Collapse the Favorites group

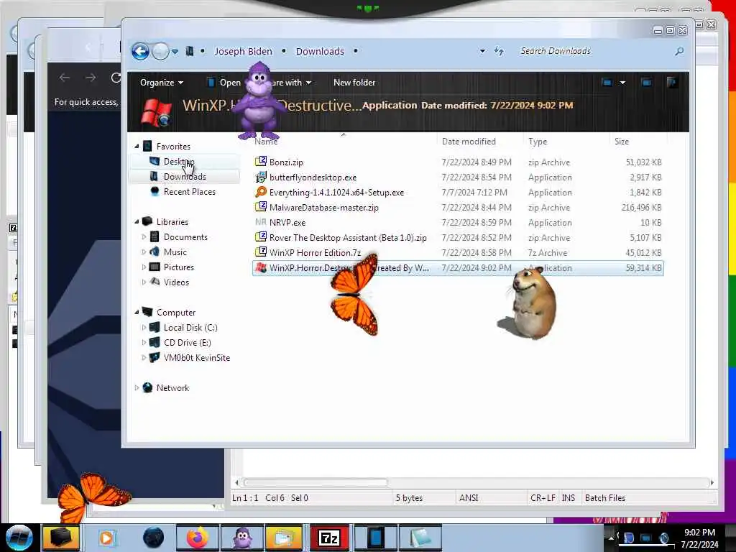[x=137, y=147]
